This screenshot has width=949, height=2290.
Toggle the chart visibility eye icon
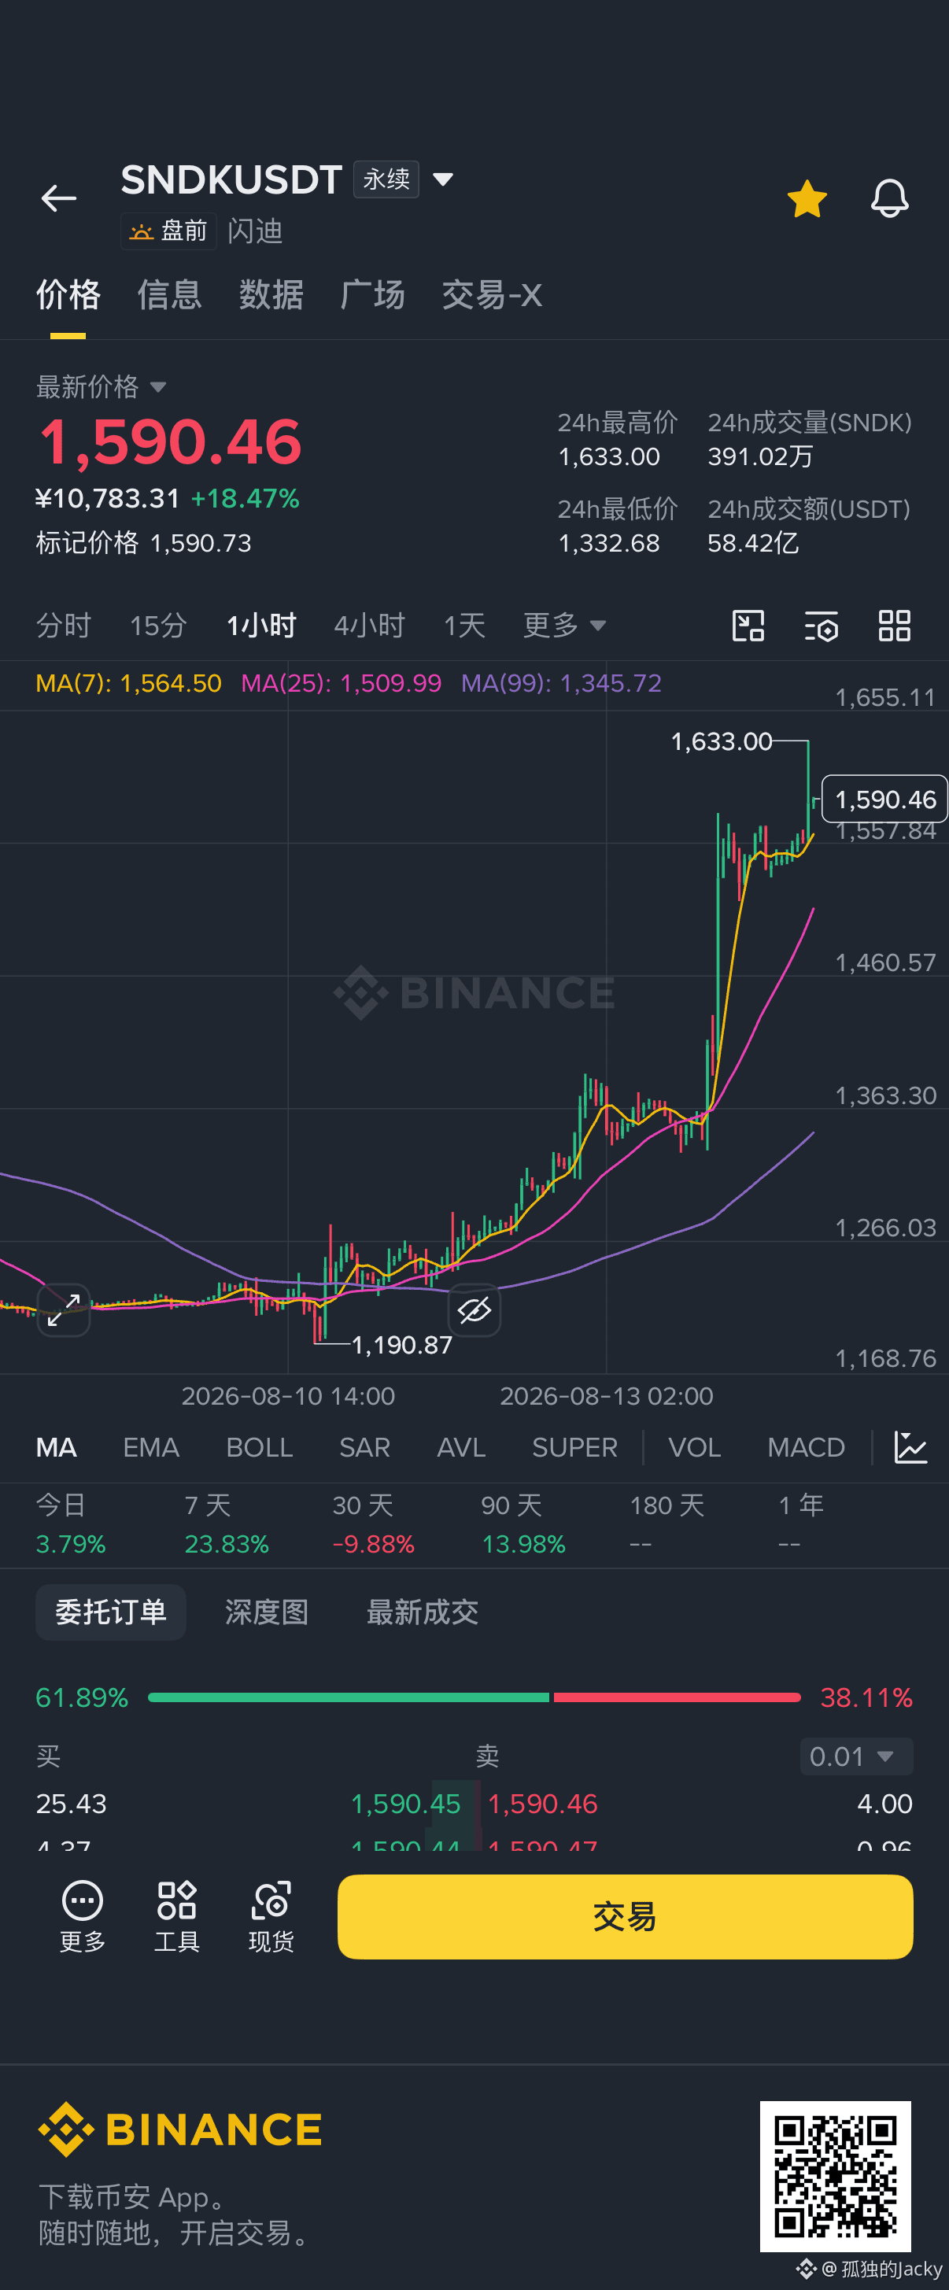tap(474, 1309)
